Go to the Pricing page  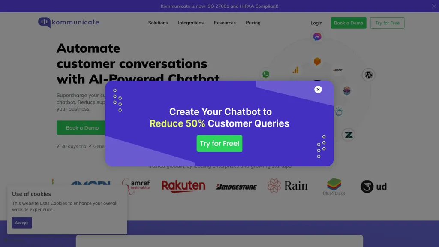tap(253, 23)
